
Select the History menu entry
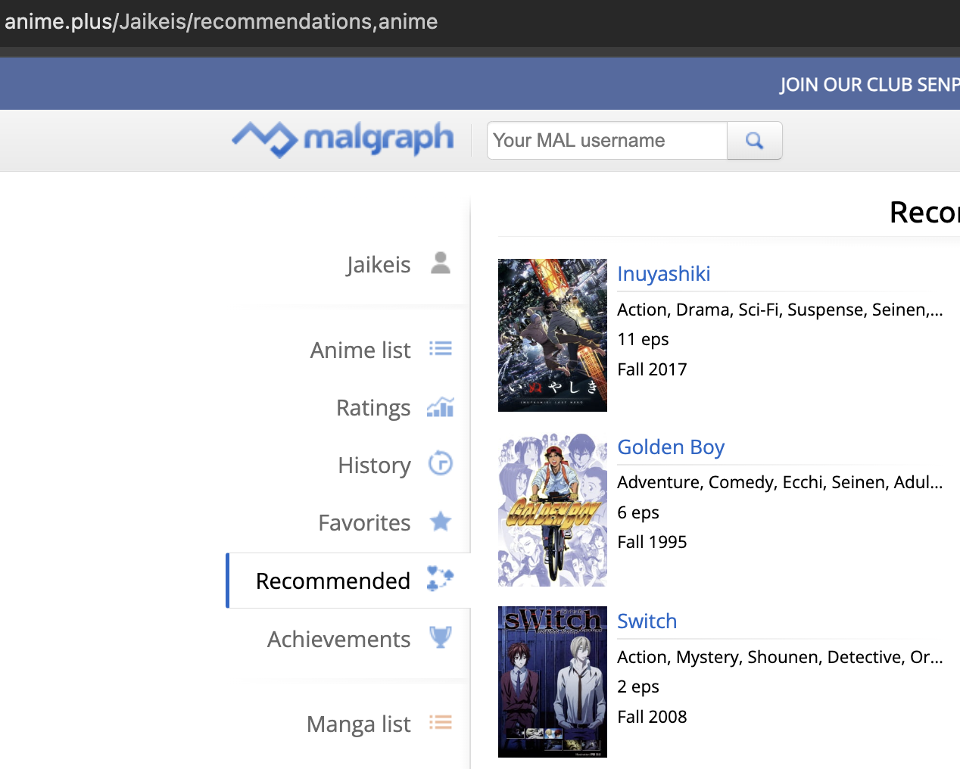[x=374, y=465]
